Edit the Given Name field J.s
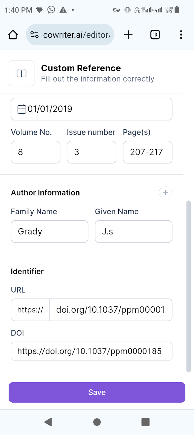 point(133,231)
